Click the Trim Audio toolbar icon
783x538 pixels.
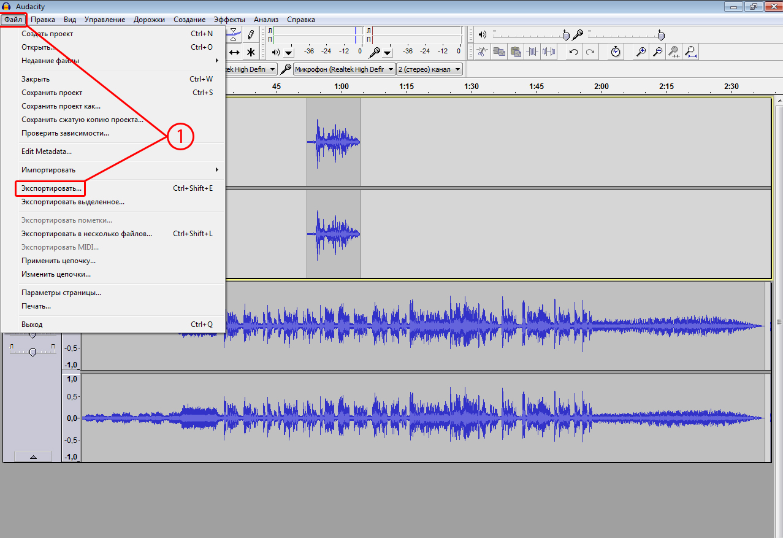(532, 52)
